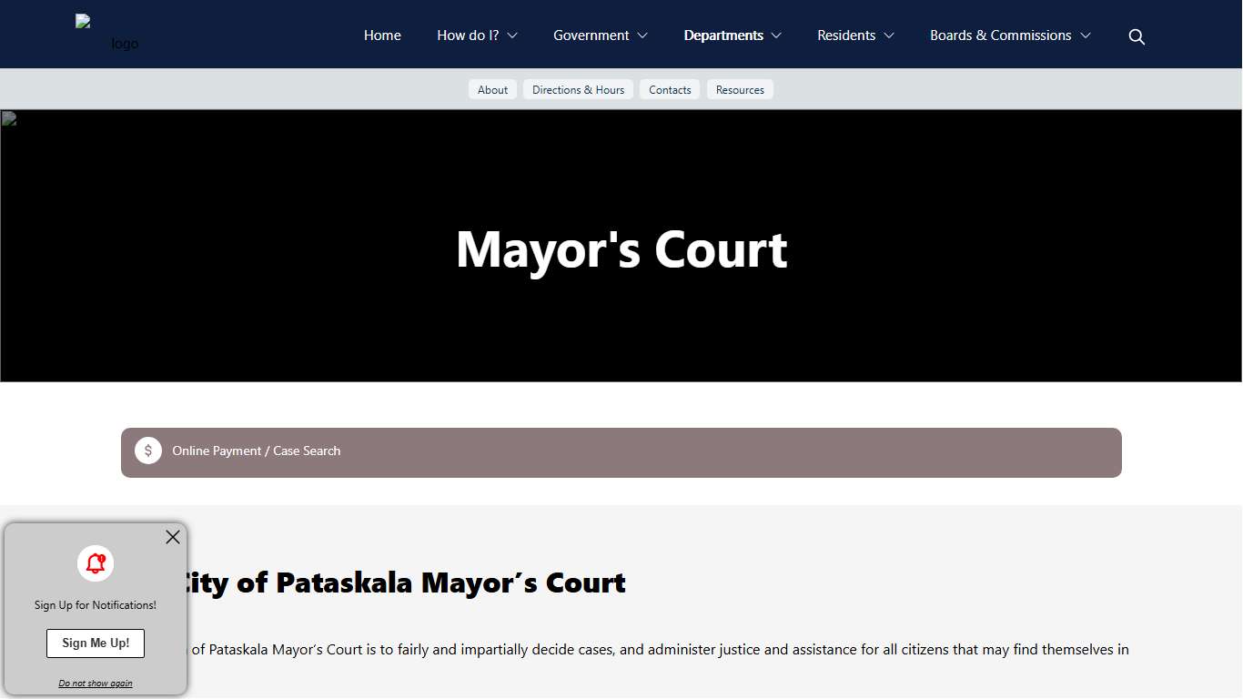Open the Resources tab
The width and height of the screenshot is (1243, 699).
click(740, 89)
